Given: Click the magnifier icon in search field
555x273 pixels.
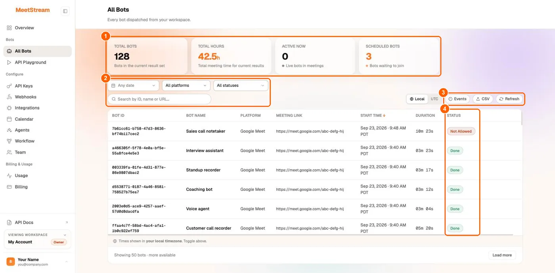Looking at the screenshot, I should pos(114,99).
